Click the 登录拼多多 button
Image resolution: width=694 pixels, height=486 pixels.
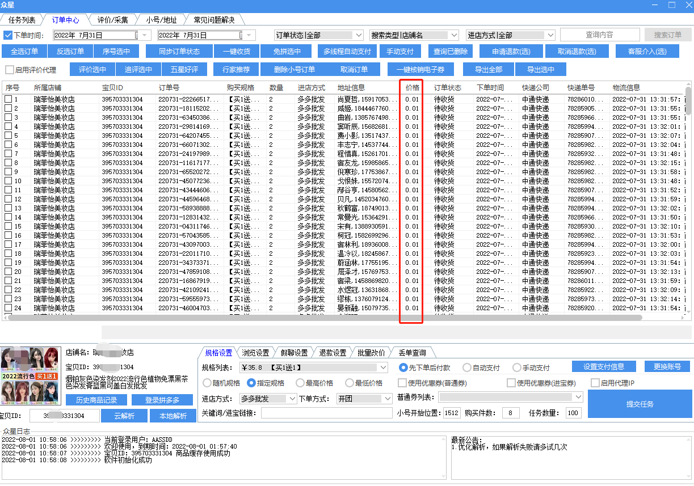pyautogui.click(x=162, y=400)
